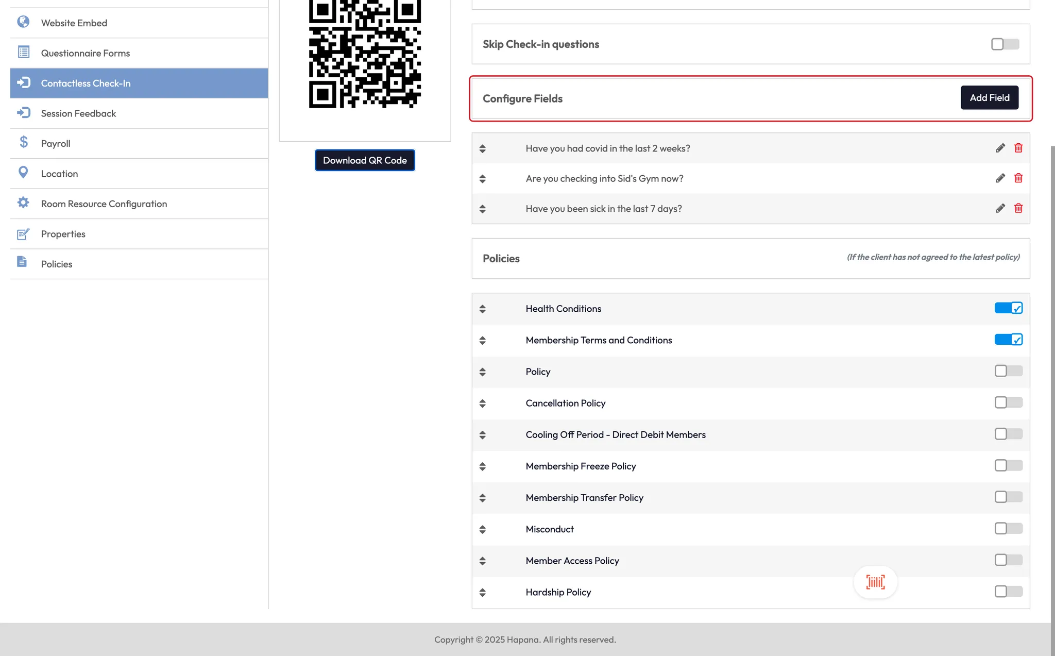
Task: Click the check-in QR code image
Action: 365,54
